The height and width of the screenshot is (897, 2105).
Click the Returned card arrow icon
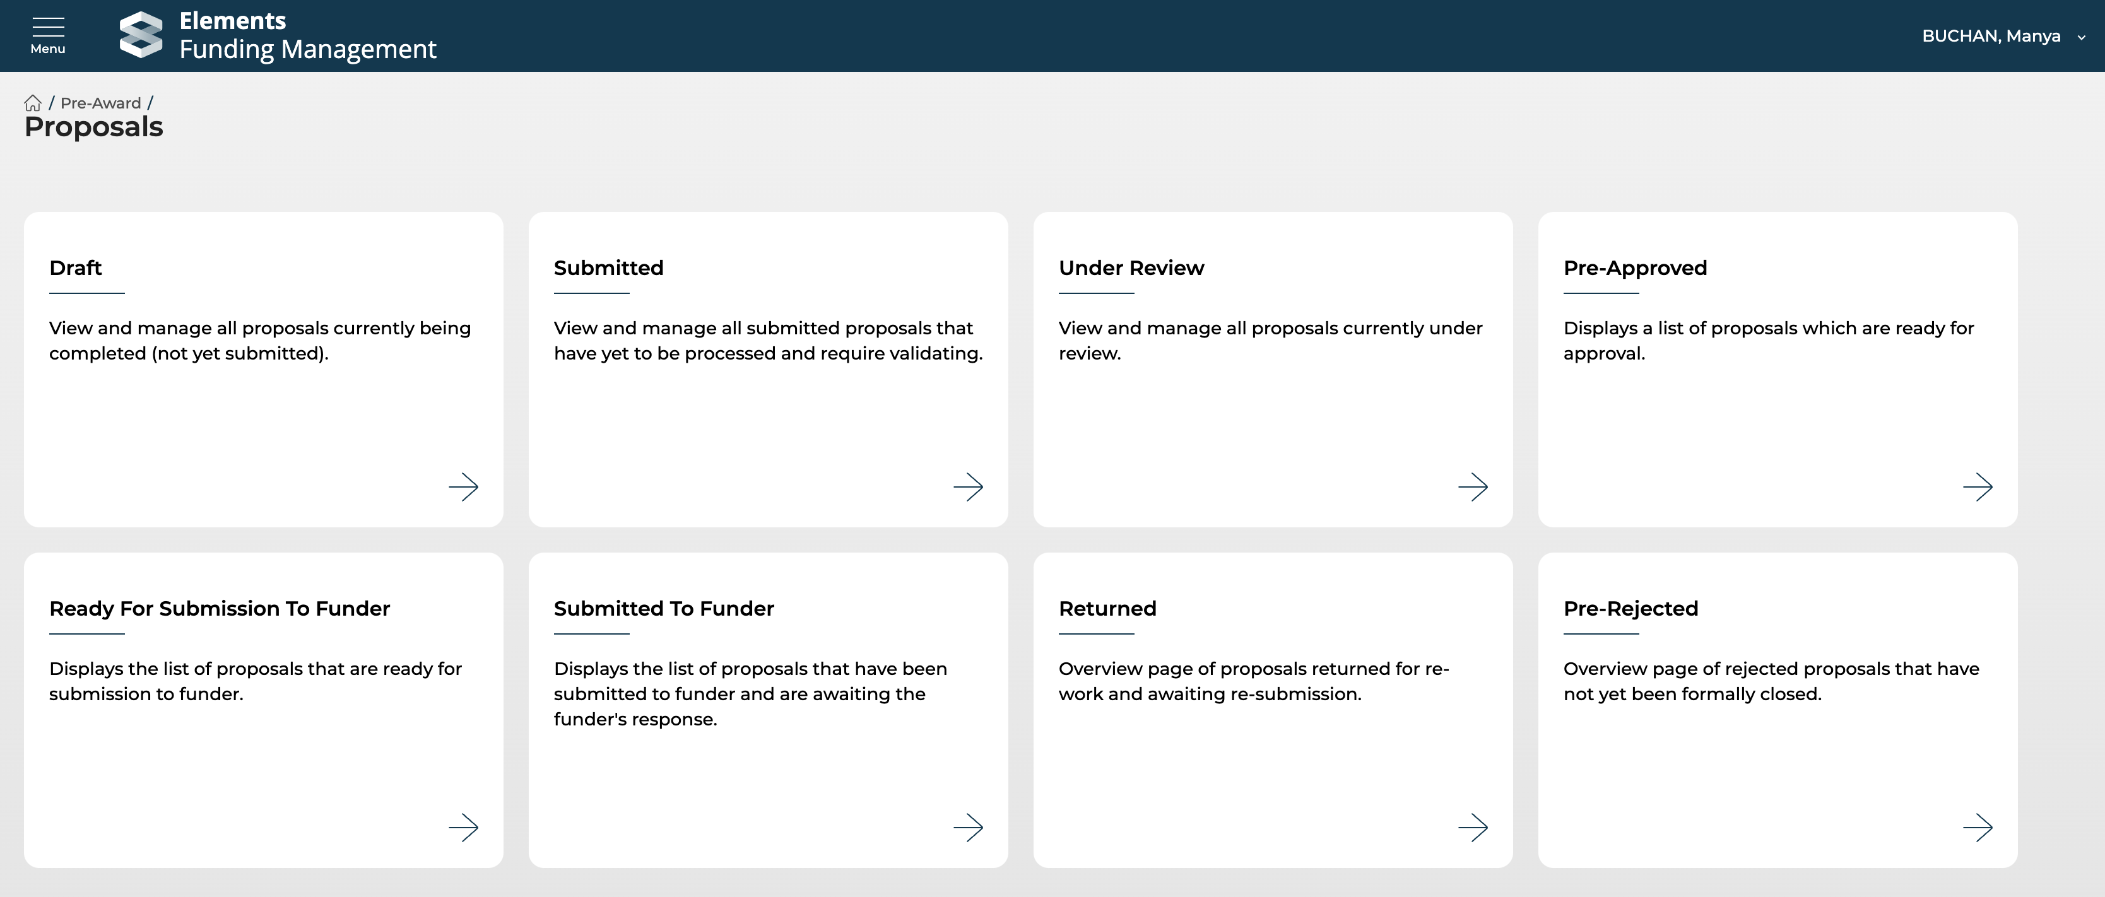click(x=1473, y=828)
